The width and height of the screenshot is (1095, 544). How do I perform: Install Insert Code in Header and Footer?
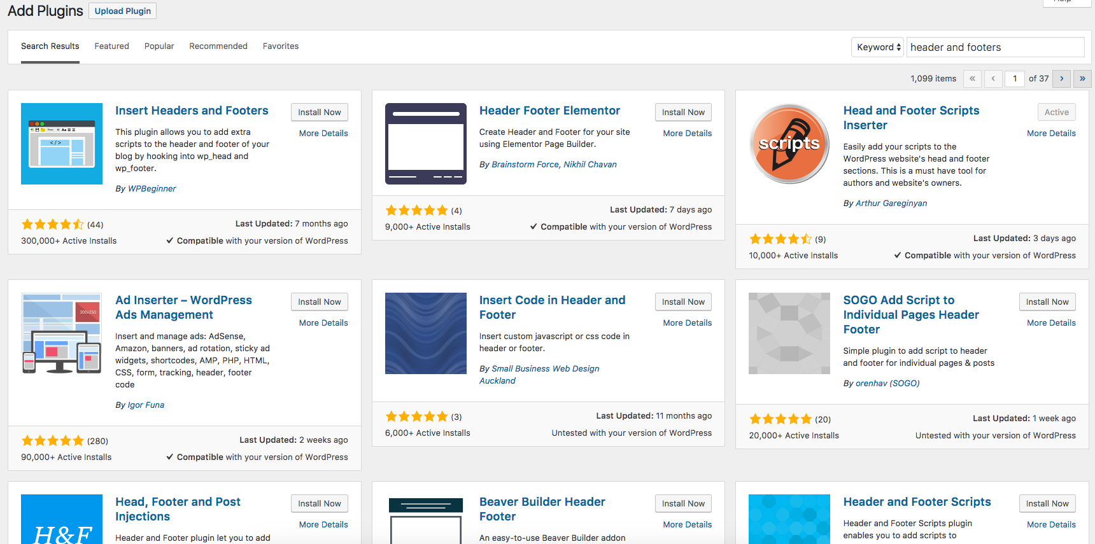click(683, 302)
